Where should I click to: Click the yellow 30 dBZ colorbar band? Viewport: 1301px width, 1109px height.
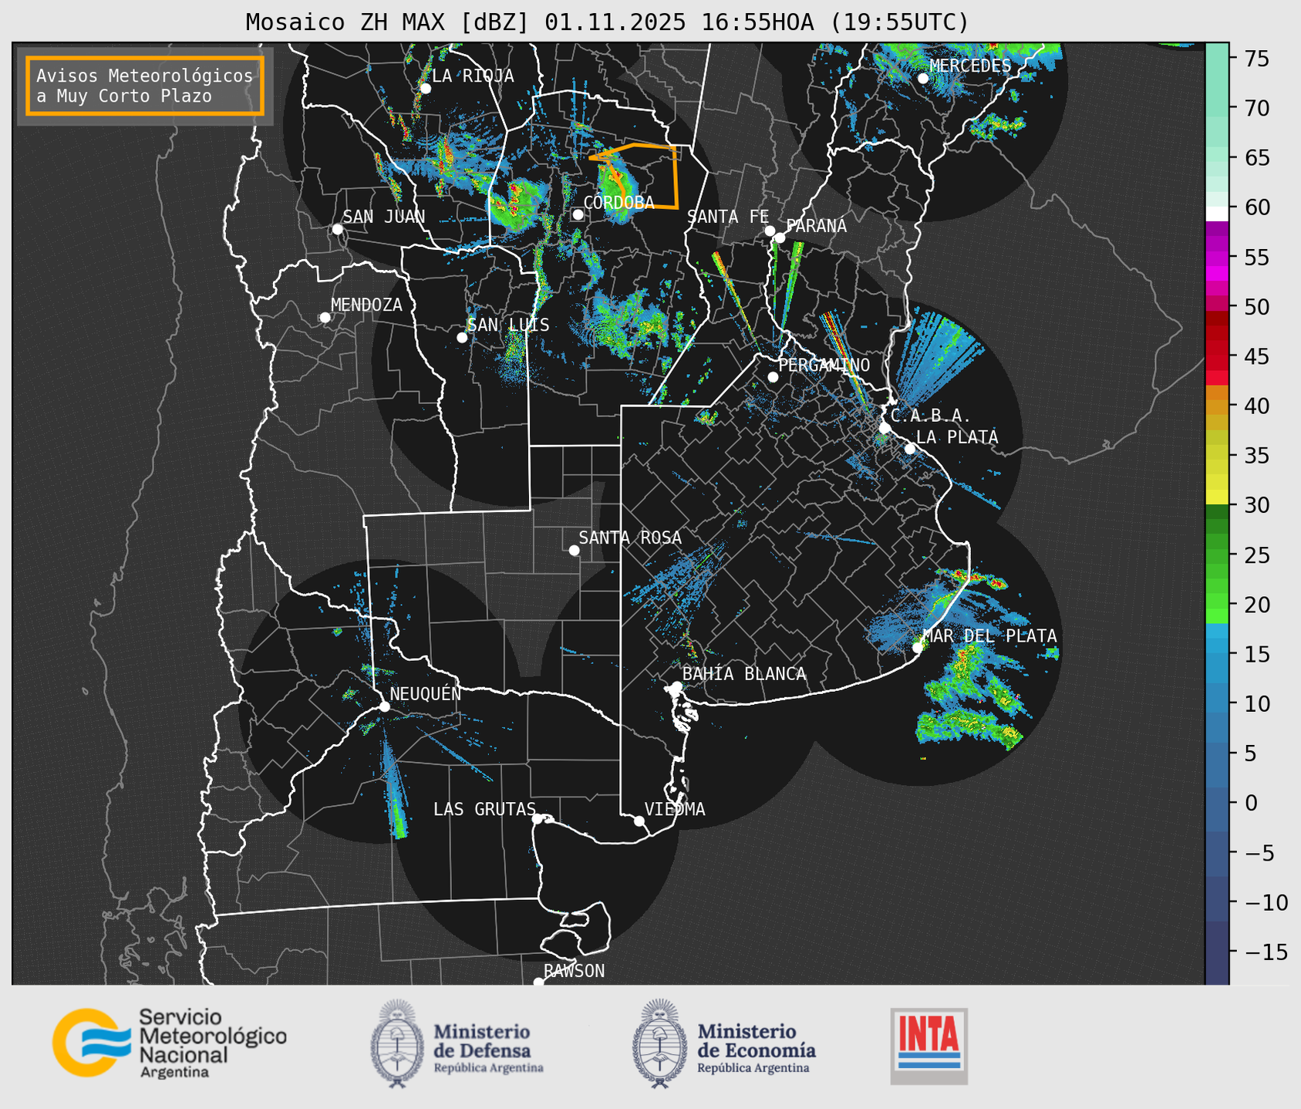[x=1216, y=497]
